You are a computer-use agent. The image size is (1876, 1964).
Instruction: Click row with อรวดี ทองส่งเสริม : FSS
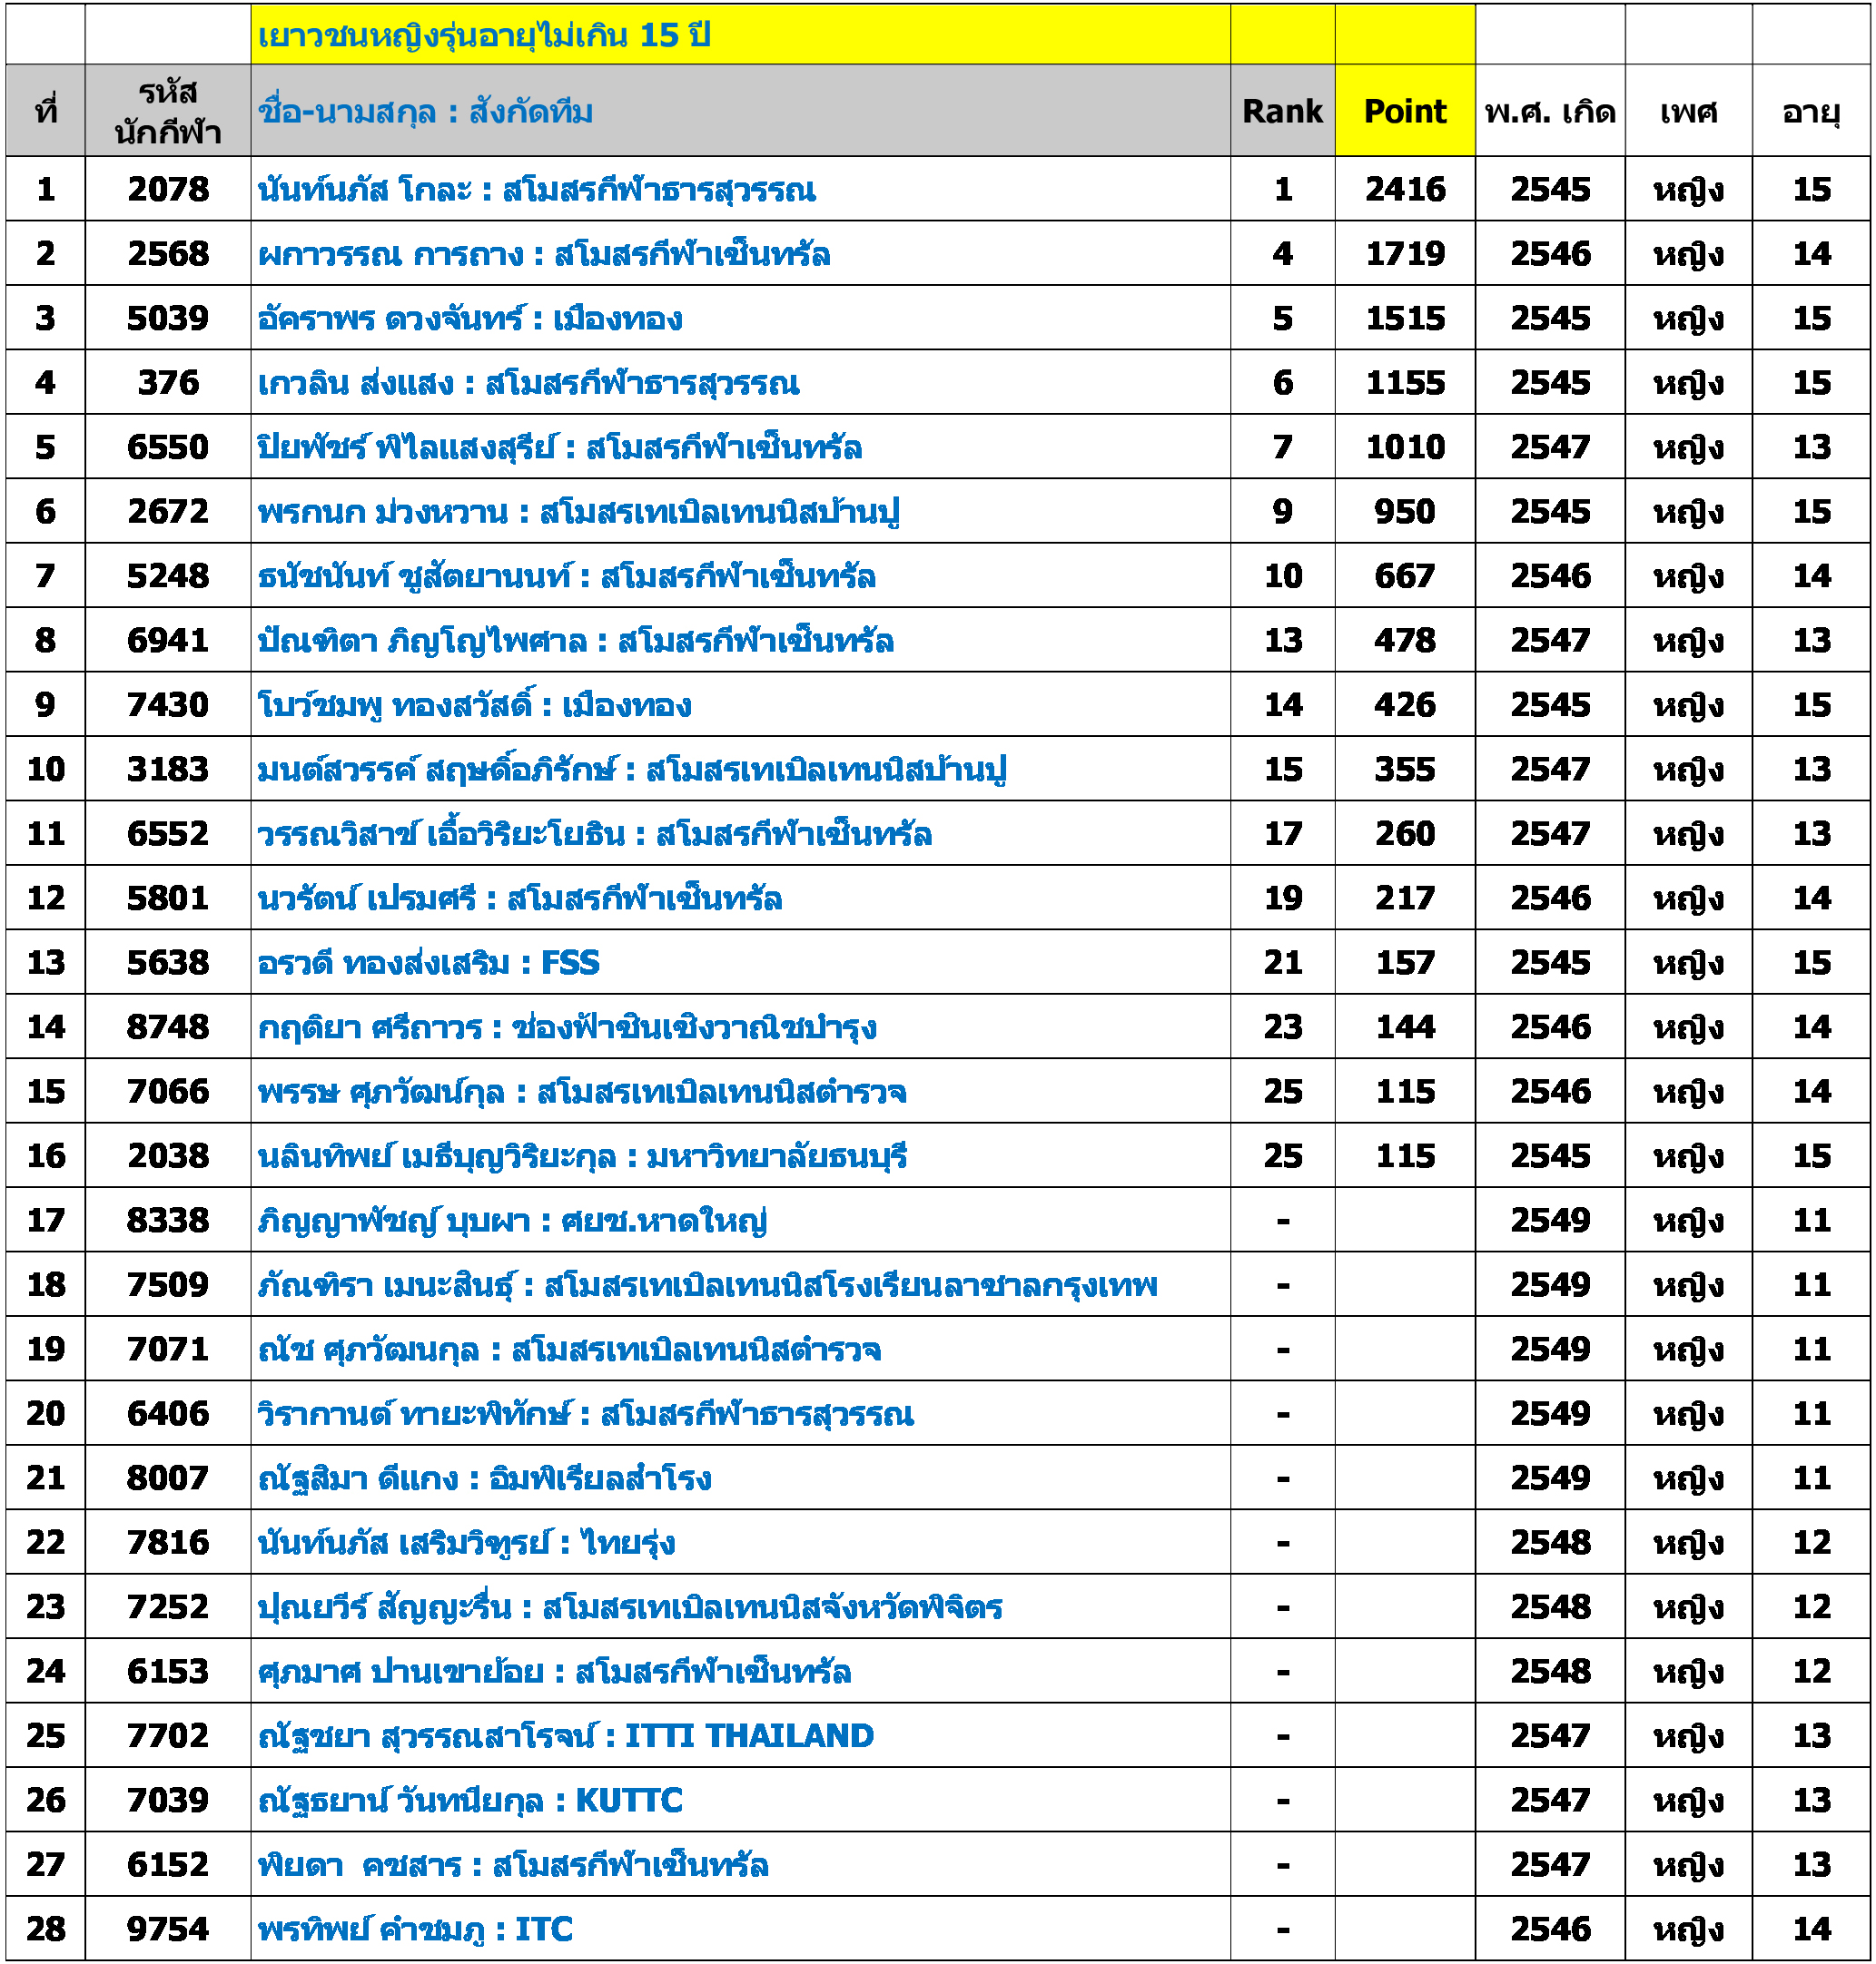pos(428,963)
